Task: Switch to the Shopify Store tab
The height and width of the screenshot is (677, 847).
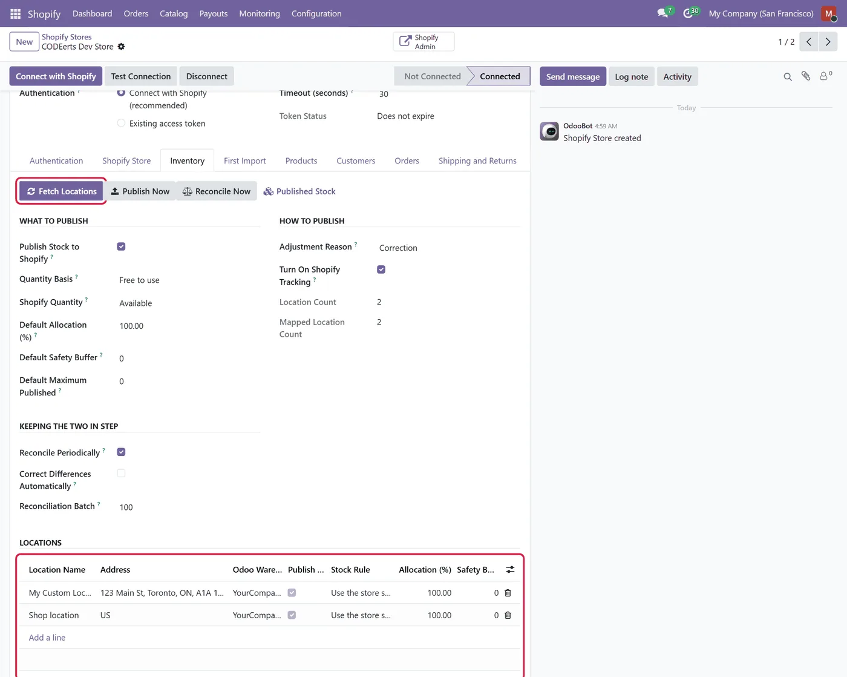Action: pyautogui.click(x=126, y=160)
